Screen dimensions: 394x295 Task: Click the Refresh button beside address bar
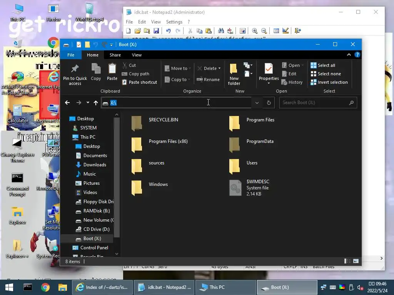click(269, 103)
